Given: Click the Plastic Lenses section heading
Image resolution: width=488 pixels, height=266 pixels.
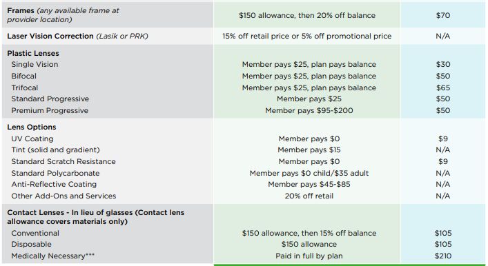Looking at the screenshot, I should [x=33, y=53].
